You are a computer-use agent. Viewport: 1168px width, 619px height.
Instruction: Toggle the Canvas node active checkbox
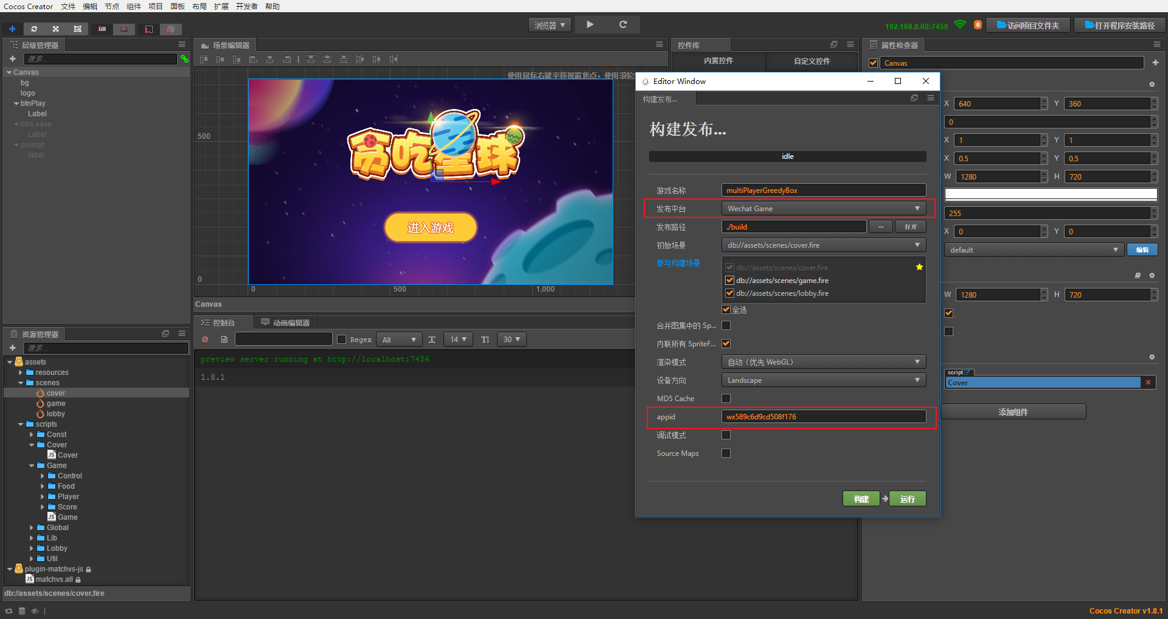tap(873, 63)
